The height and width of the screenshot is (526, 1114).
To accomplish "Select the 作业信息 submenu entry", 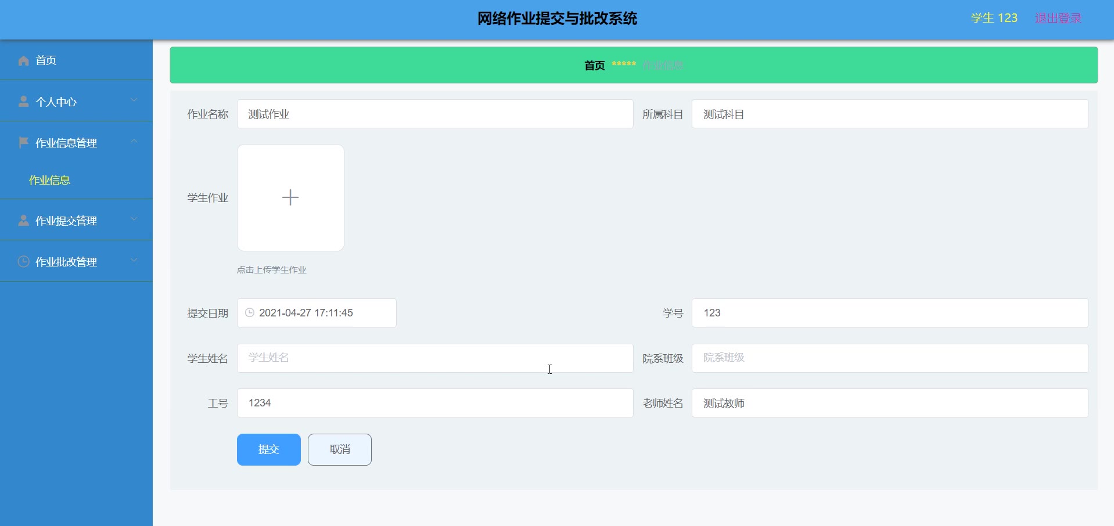I will (x=76, y=181).
